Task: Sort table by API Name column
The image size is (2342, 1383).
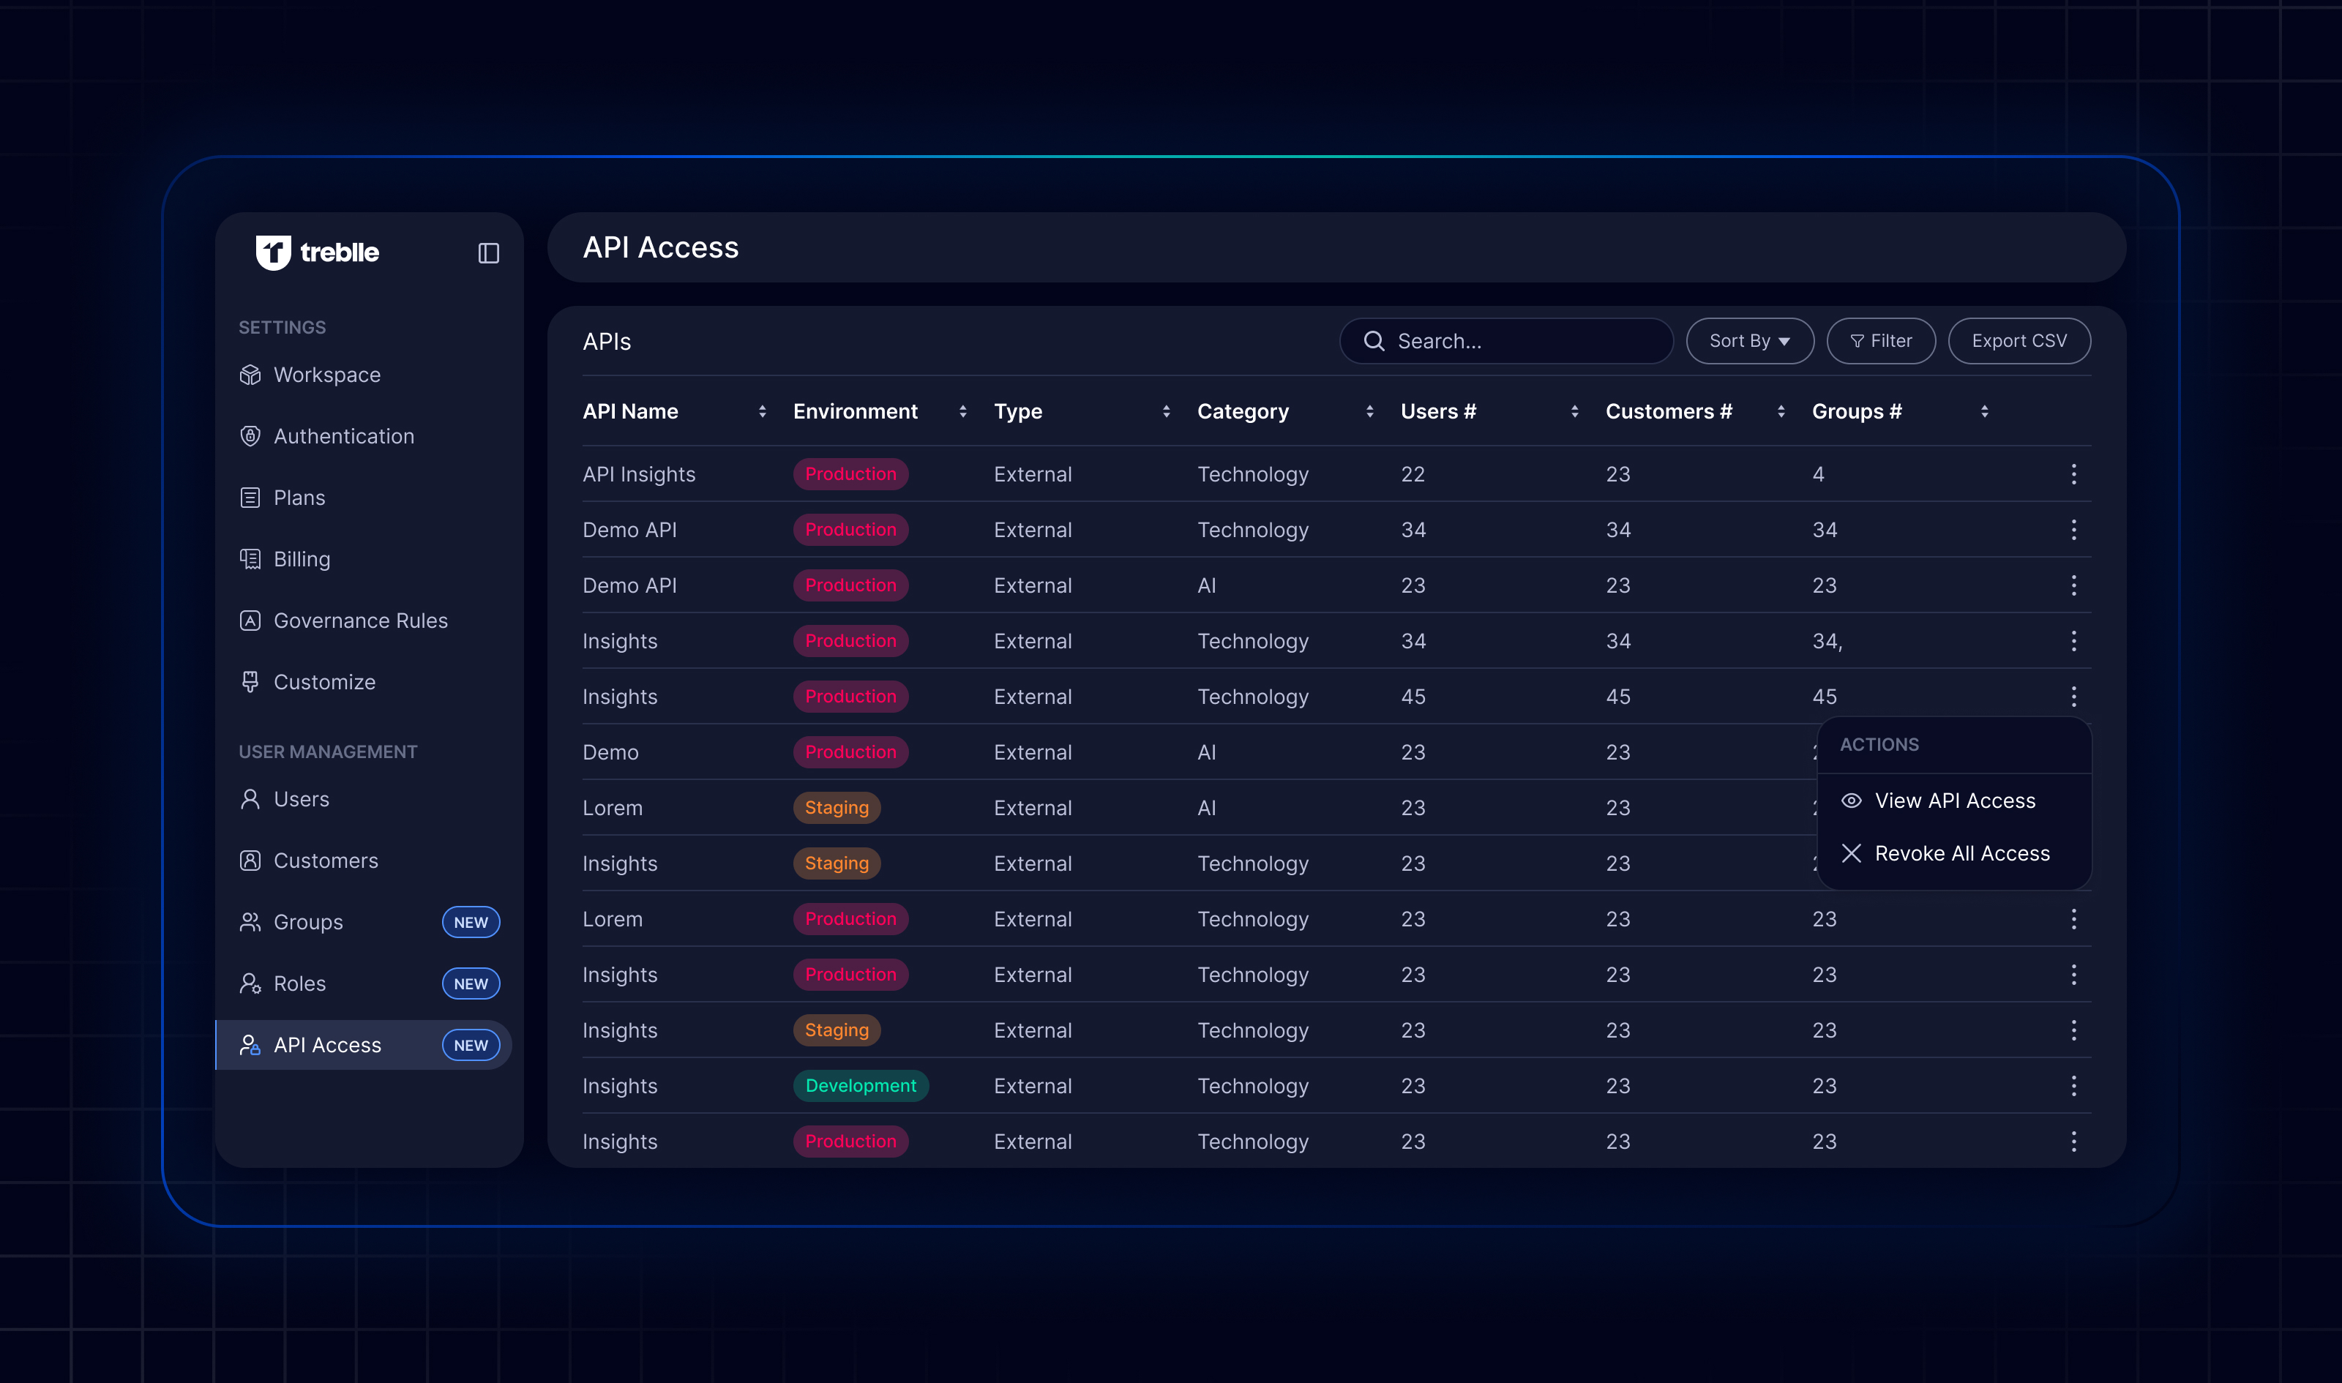Action: (761, 411)
